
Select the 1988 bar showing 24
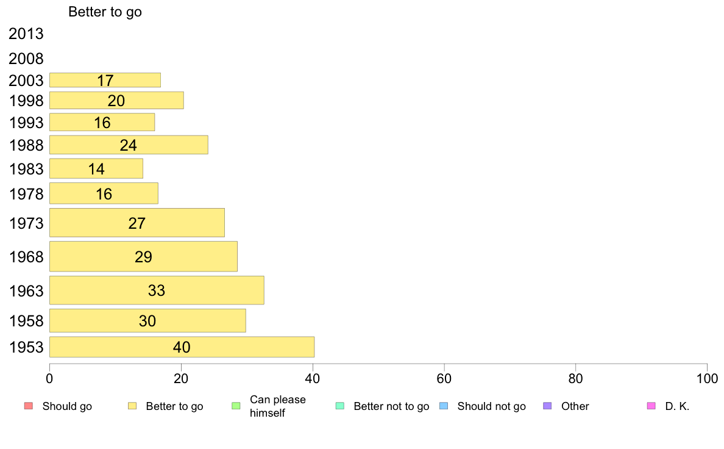click(129, 145)
